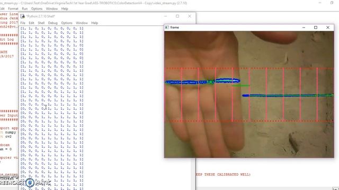
Task: Open Help menu in Python Shell window
Action: [94, 23]
